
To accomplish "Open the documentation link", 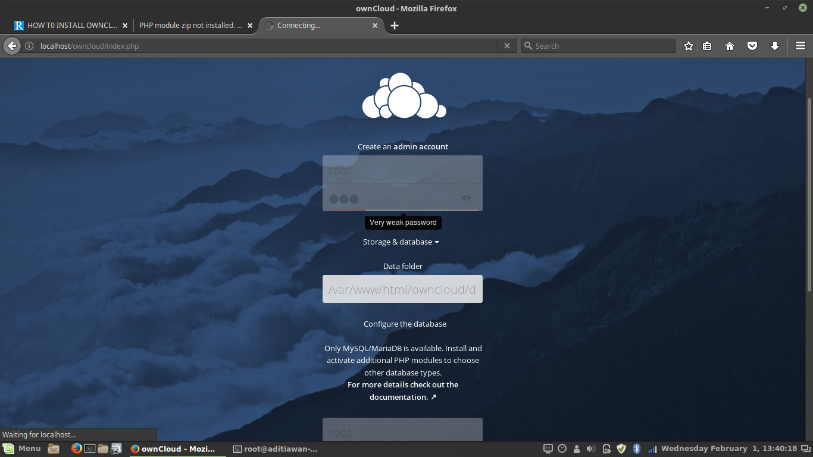I will (403, 391).
